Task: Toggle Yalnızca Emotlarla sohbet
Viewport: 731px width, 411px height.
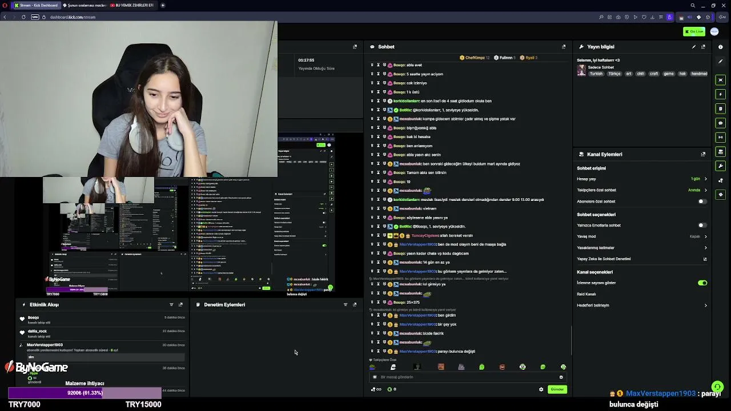Action: click(x=702, y=225)
